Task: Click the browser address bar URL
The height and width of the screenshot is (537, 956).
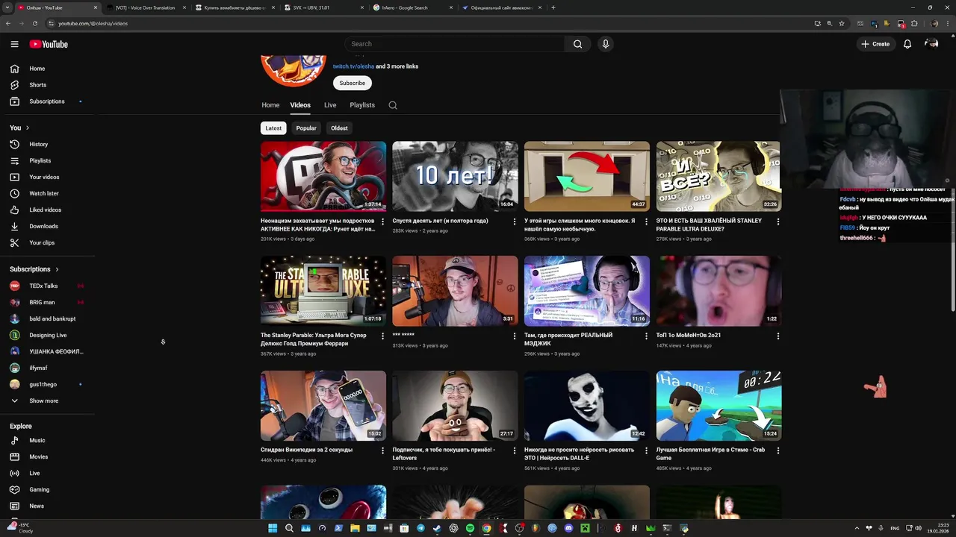Action: (x=93, y=23)
